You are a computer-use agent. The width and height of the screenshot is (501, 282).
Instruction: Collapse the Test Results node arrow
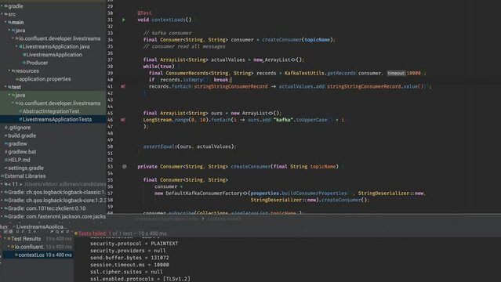point(5,239)
